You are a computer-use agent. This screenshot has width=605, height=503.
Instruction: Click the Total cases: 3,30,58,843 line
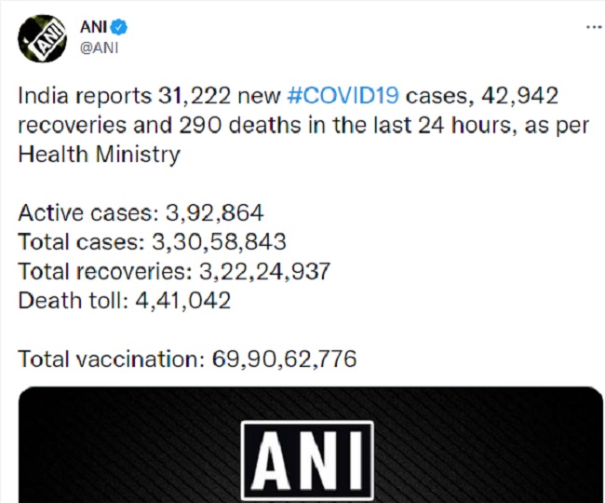[x=152, y=242]
